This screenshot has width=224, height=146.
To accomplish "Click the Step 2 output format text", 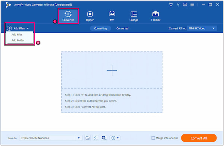I will pyautogui.click(x=91, y=101).
